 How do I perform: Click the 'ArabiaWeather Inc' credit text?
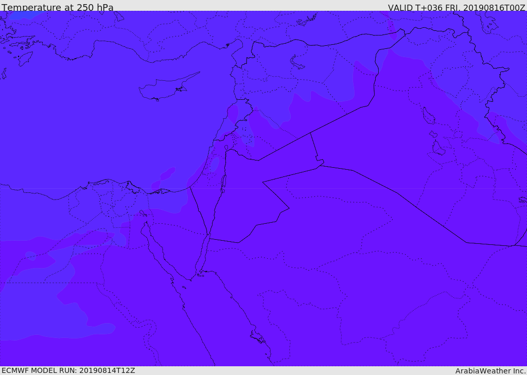(490, 371)
